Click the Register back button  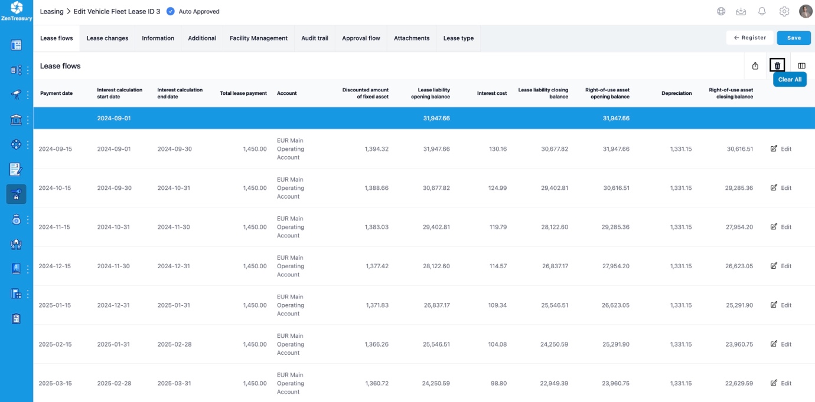750,38
